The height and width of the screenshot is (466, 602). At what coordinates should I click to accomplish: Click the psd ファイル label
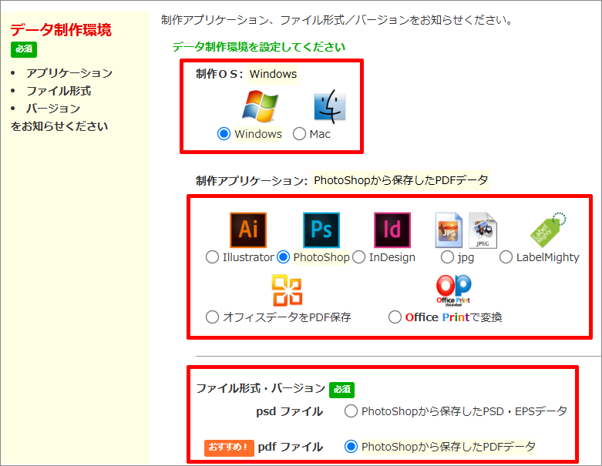[290, 411]
